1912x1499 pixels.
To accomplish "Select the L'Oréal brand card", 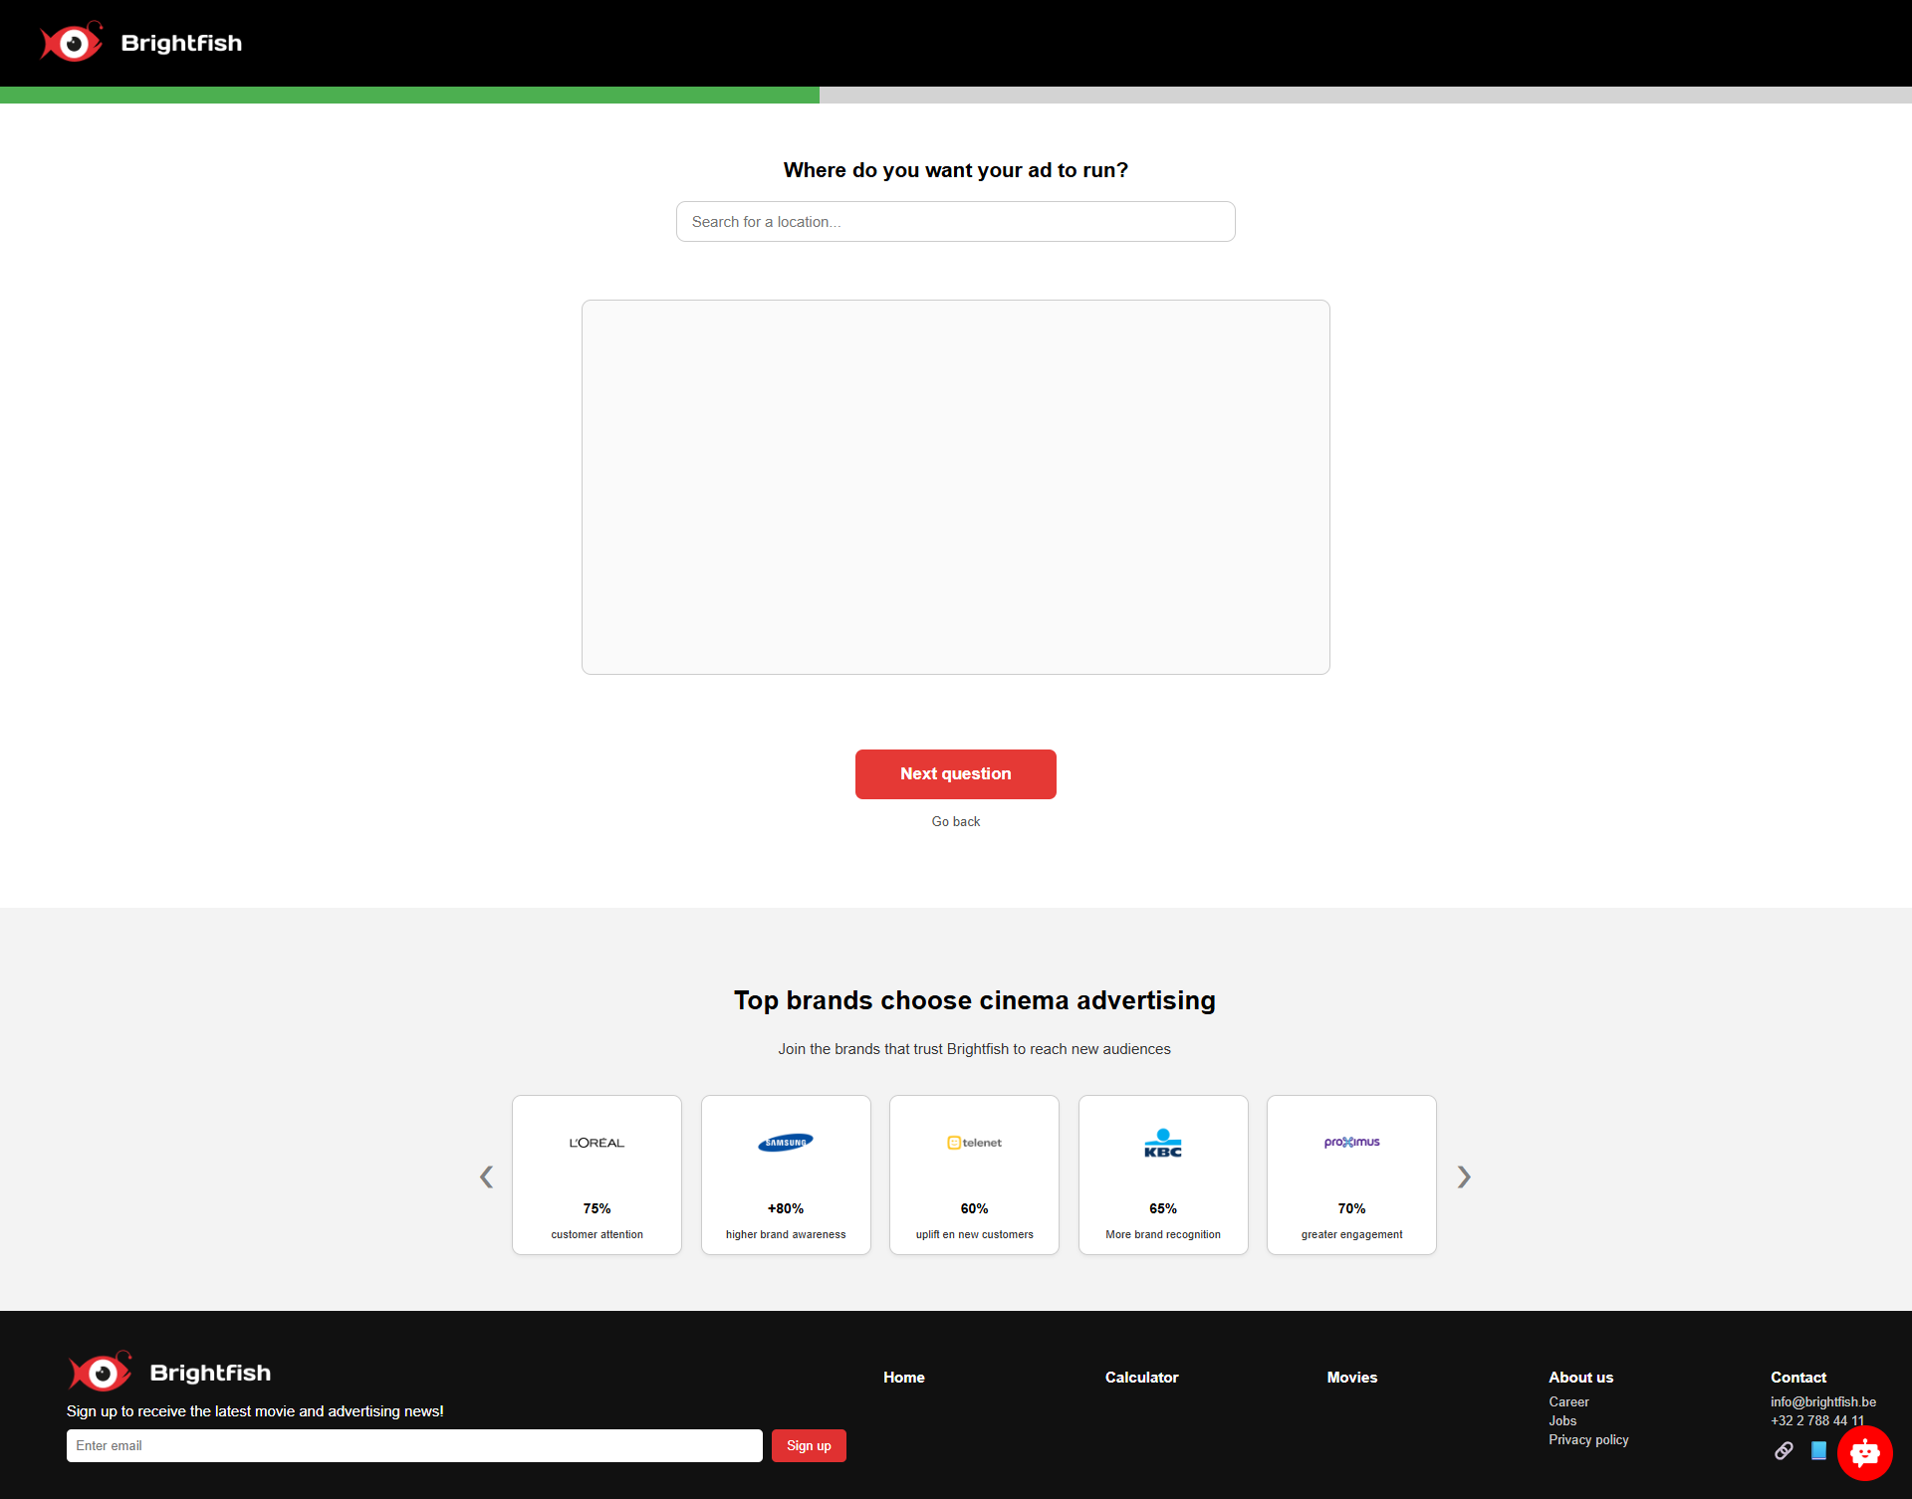I will click(597, 1175).
